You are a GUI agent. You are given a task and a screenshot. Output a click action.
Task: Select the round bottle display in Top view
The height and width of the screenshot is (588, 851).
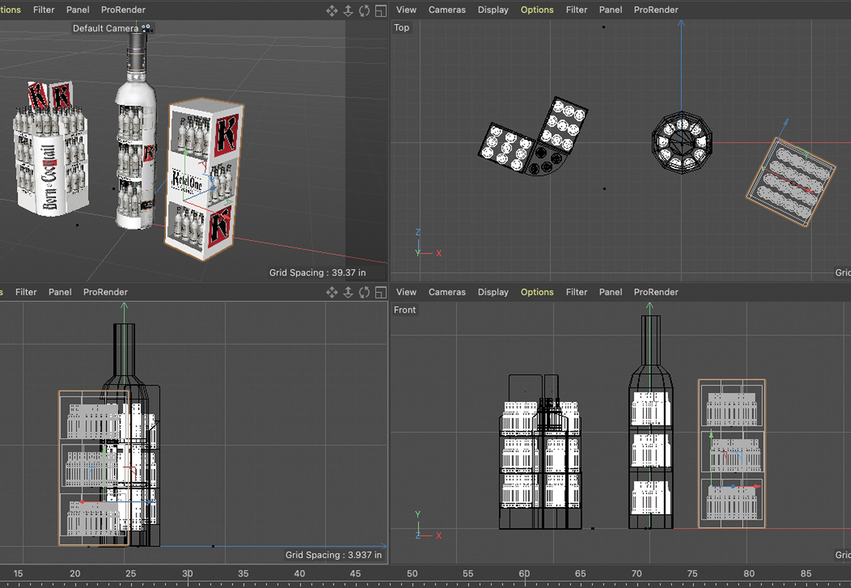coord(682,142)
